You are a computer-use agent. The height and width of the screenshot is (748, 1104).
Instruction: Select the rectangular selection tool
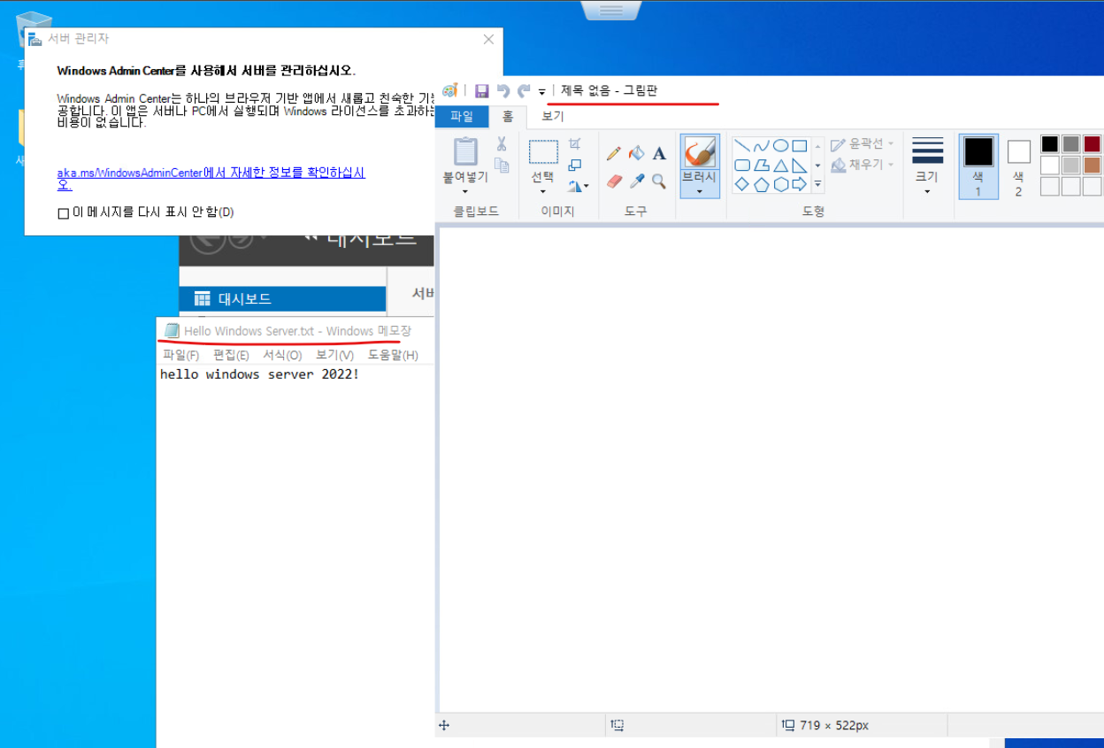pos(543,151)
